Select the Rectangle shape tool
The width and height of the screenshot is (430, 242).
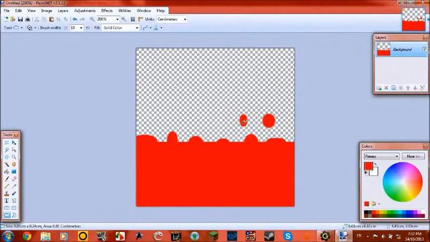7,208
